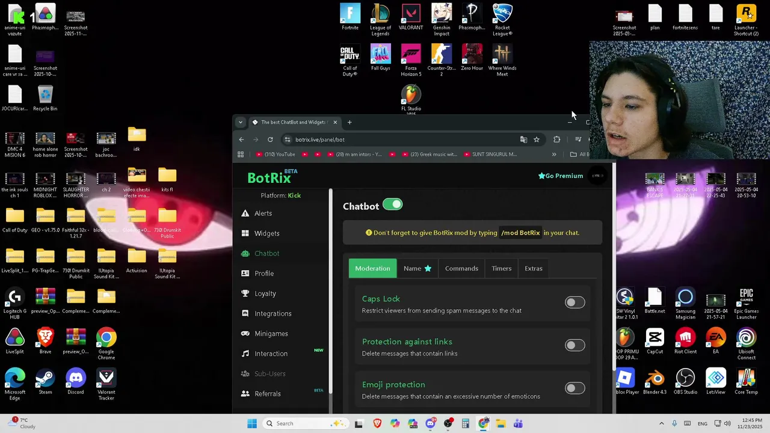
Task: Open the browser Extensions puzzle icon
Action: click(x=556, y=140)
